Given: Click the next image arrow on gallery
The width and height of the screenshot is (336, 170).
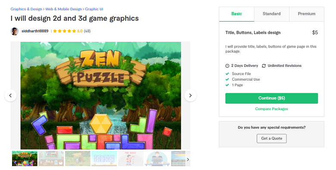Looking at the screenshot, I should [190, 95].
